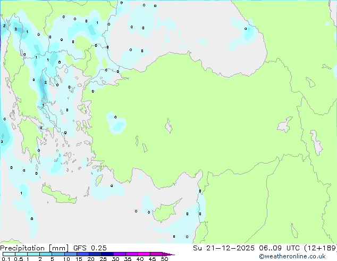This screenshot has width=337, height=261.
Task: Click the magenta arrow ending the precipitation legend
Action: click(171, 255)
